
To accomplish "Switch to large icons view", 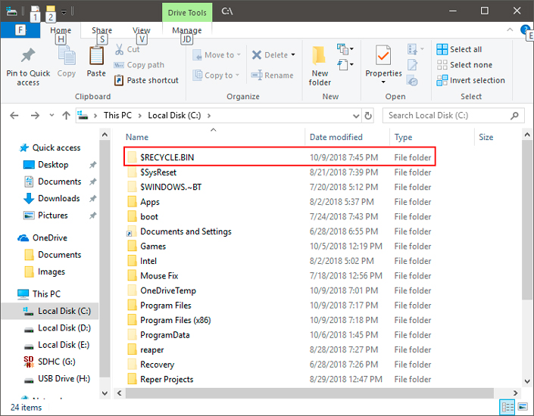I will point(523,407).
